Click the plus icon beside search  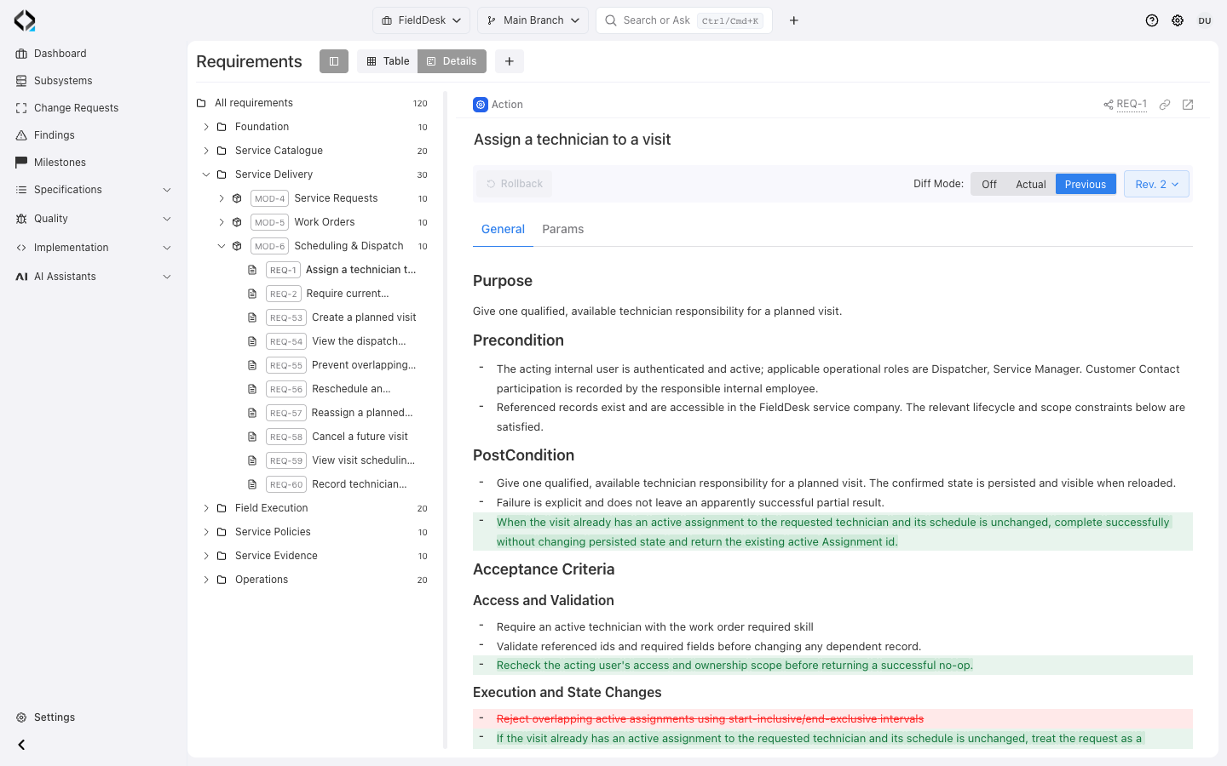(x=794, y=20)
